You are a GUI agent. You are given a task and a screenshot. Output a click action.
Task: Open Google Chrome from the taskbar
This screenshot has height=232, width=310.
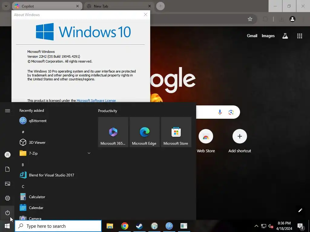pos(124,226)
